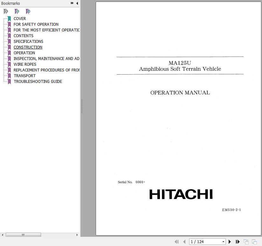This screenshot has height=246, width=262.
Task: Go to the next page
Action: (x=230, y=242)
